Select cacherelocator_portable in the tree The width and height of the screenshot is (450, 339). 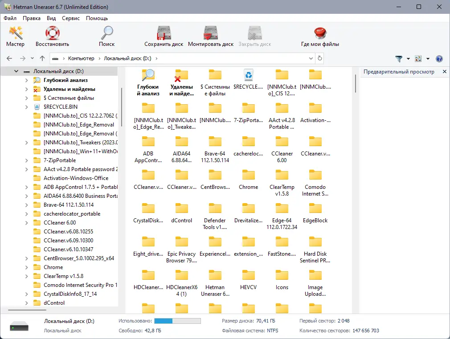coord(72,213)
